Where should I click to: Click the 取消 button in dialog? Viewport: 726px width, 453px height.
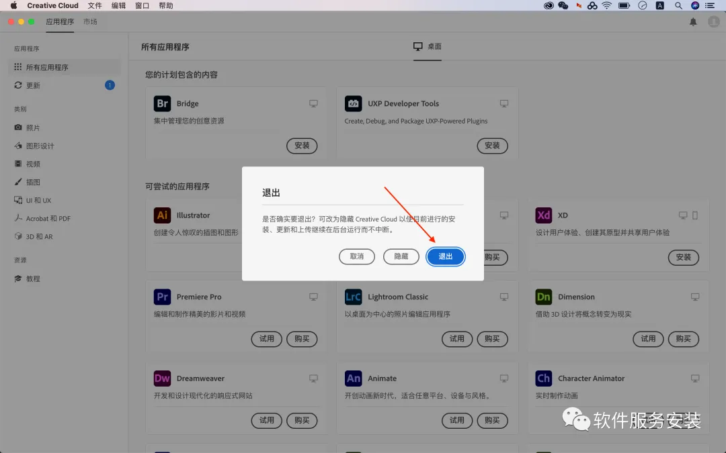coord(357,256)
